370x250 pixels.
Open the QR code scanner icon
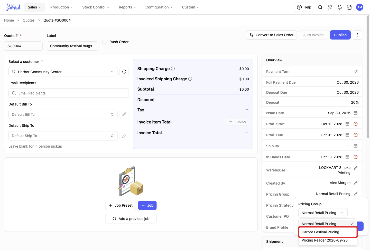click(330, 7)
